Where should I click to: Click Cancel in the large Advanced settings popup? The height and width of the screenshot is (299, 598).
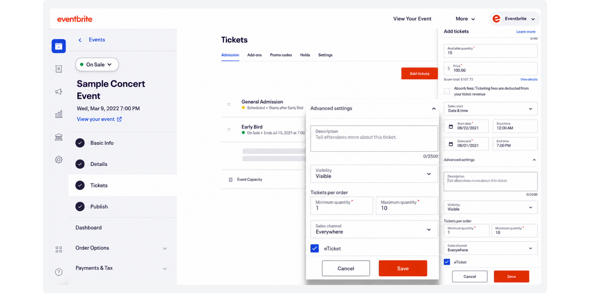(x=346, y=268)
